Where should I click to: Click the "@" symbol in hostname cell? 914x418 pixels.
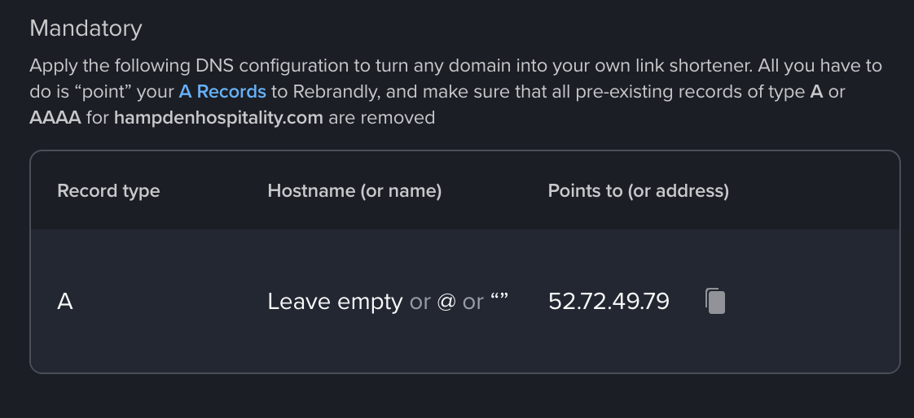point(446,302)
